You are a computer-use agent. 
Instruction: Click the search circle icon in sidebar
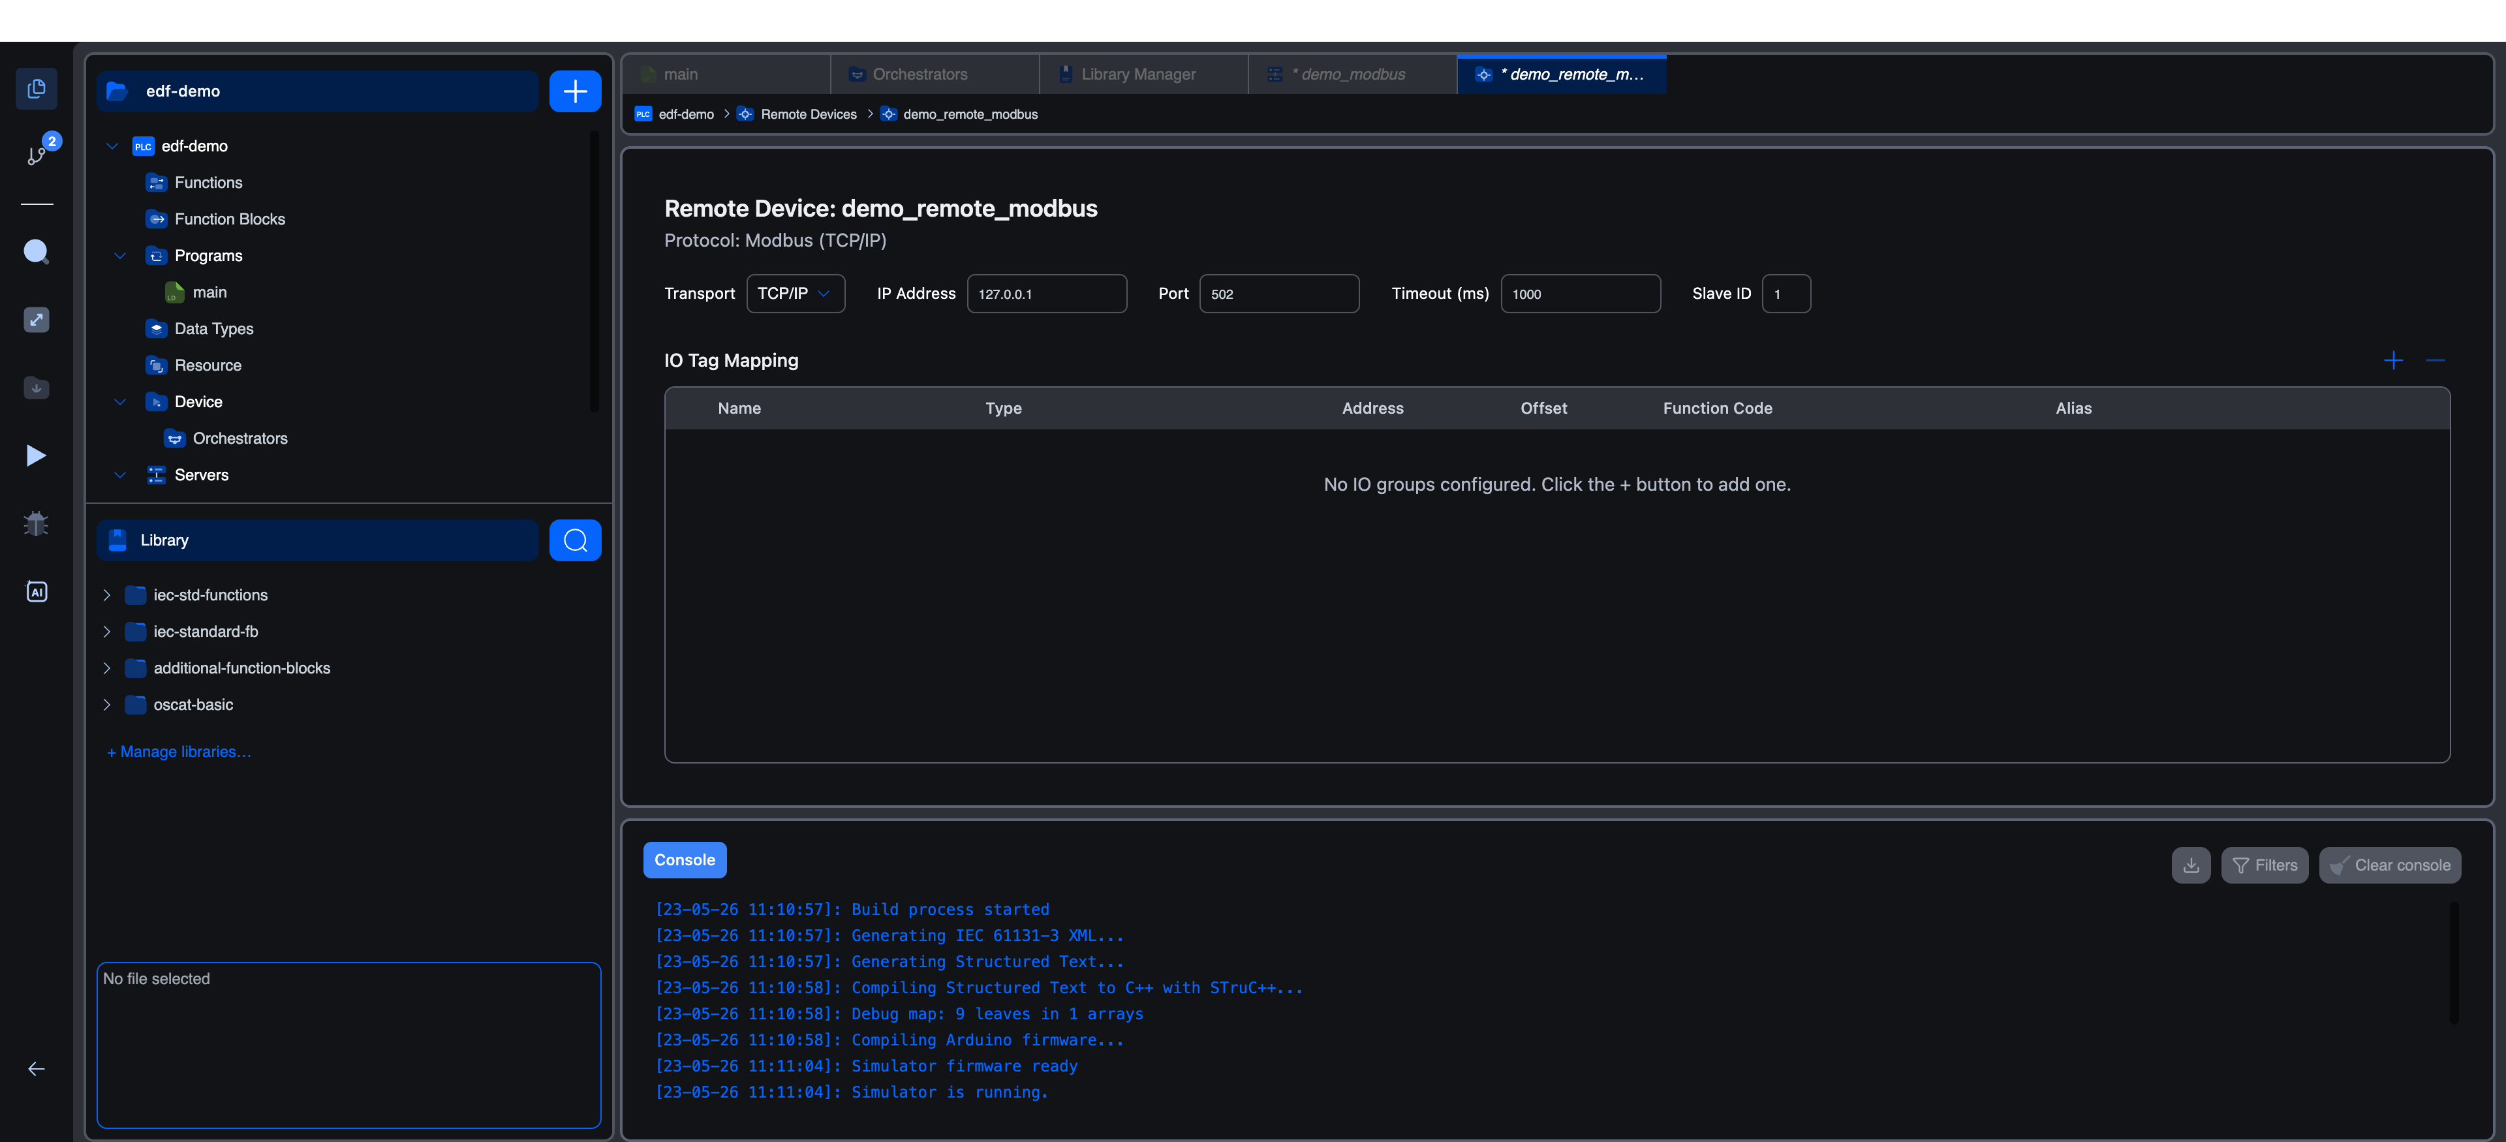point(36,252)
